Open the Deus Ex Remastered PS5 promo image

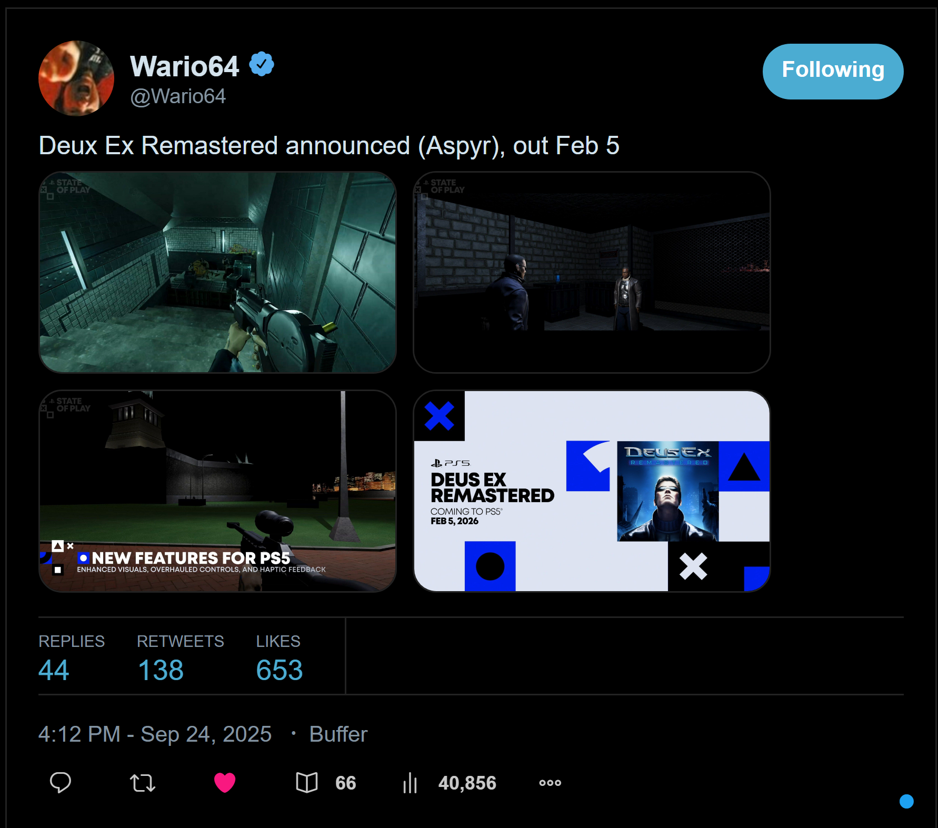pos(592,491)
